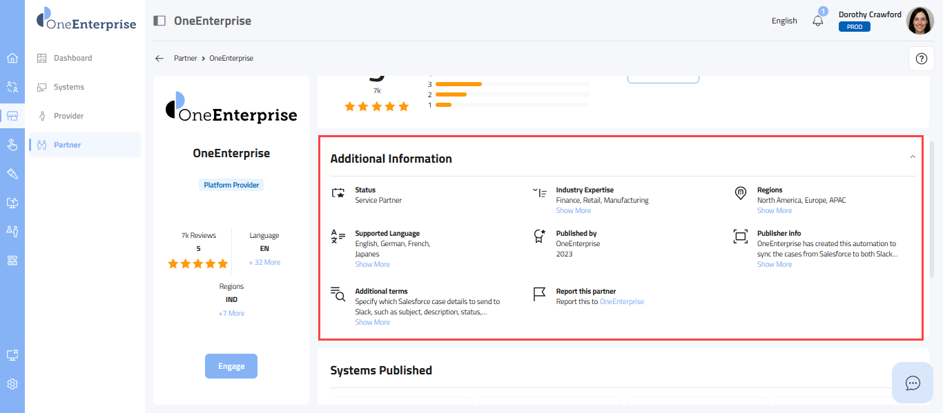This screenshot has width=943, height=413.
Task: Select the marketplace store icon in rail
Action: point(12,116)
